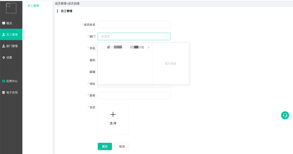Viewport: 293px width, 154px height.
Task: Click the overview chart icon in sidebar
Action: click(4, 23)
